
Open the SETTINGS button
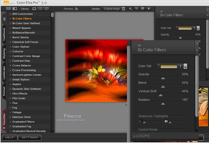29,137
